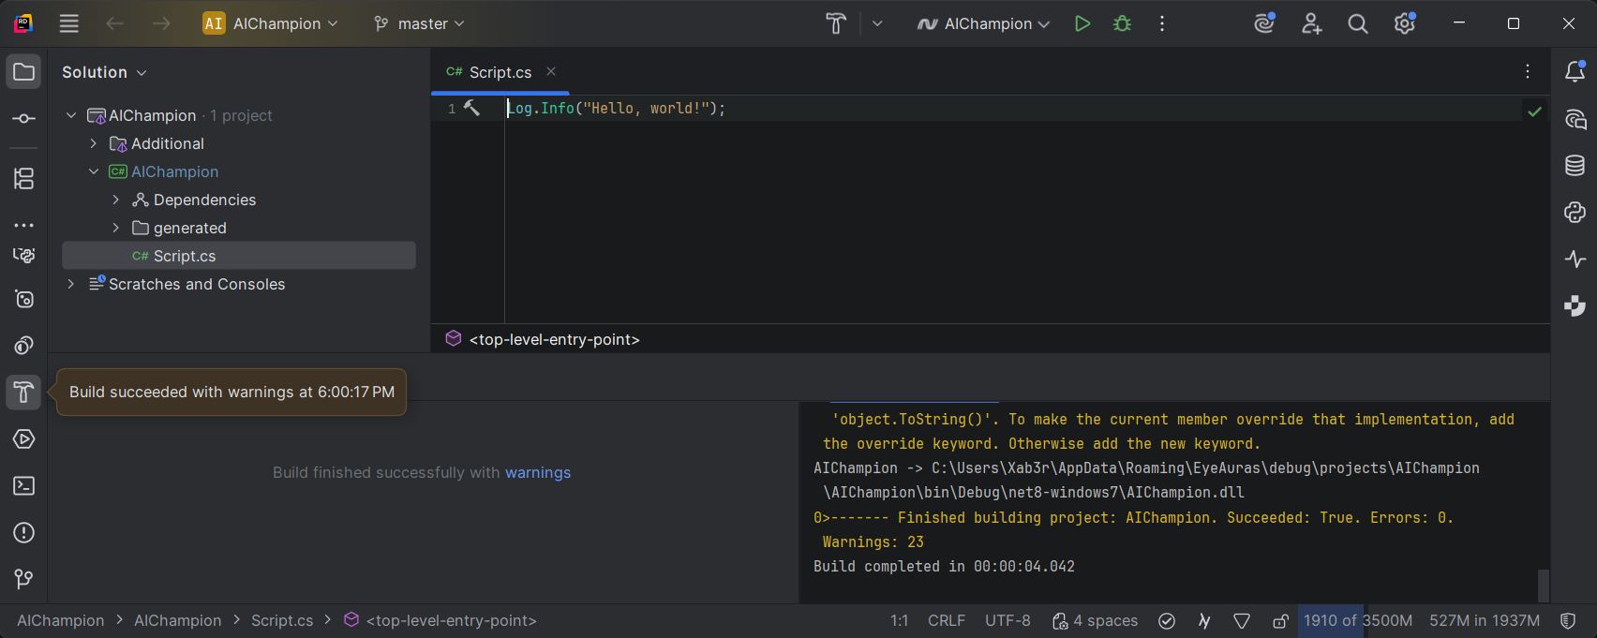Viewport: 1597px width, 638px height.
Task: Click Script.cs in status bar breadcrumb
Action: pyautogui.click(x=282, y=620)
